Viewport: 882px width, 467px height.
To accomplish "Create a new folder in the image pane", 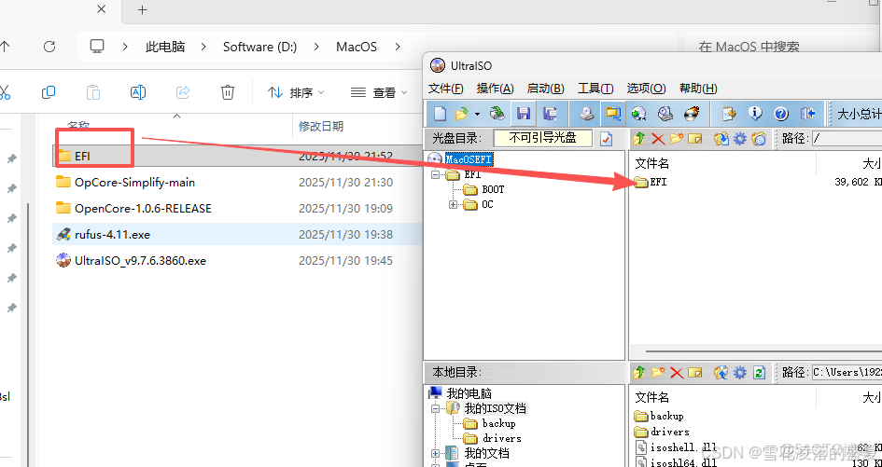I will [676, 138].
